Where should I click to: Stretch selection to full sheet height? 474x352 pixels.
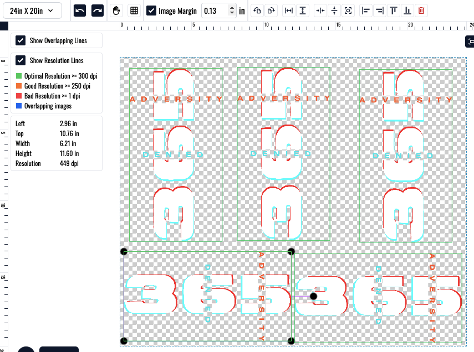(x=302, y=10)
